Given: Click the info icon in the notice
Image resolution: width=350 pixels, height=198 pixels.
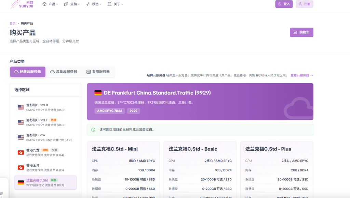Looking at the screenshot, I should pos(93,130).
